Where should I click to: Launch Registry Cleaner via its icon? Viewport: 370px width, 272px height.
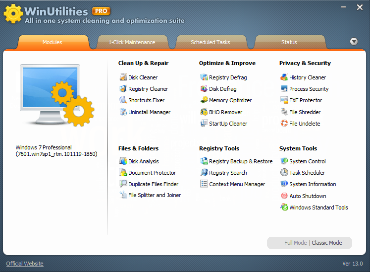[123, 89]
